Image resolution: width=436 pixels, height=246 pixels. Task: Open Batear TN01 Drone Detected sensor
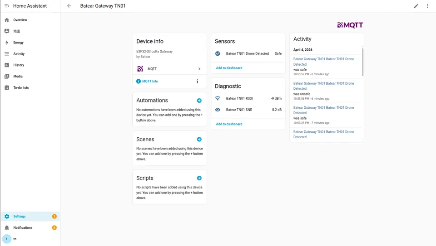[248, 53]
